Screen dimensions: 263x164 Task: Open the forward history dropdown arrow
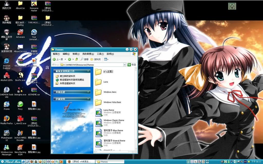[73, 59]
